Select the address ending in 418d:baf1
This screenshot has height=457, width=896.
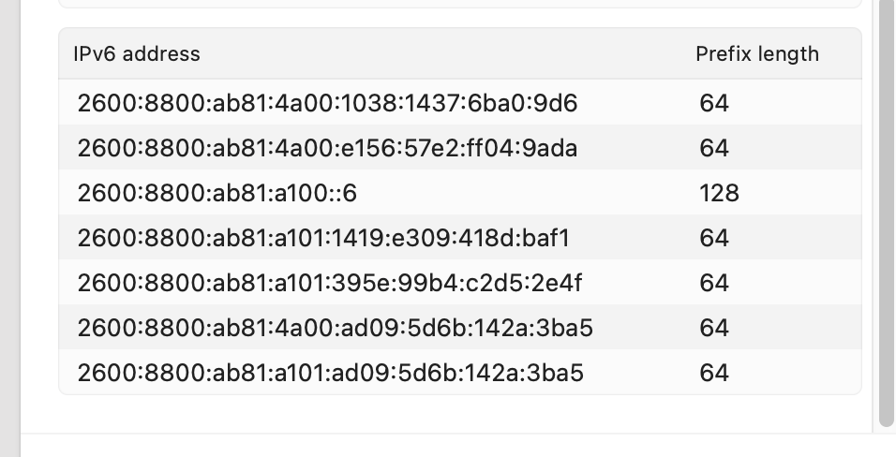pyautogui.click(x=323, y=238)
